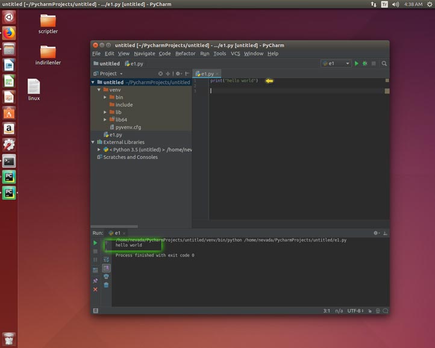
Task: Expand the lib folder
Action: click(105, 113)
